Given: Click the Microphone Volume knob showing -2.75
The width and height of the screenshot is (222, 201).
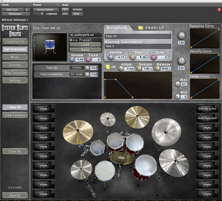Looking at the screenshot, I should 110,57.
